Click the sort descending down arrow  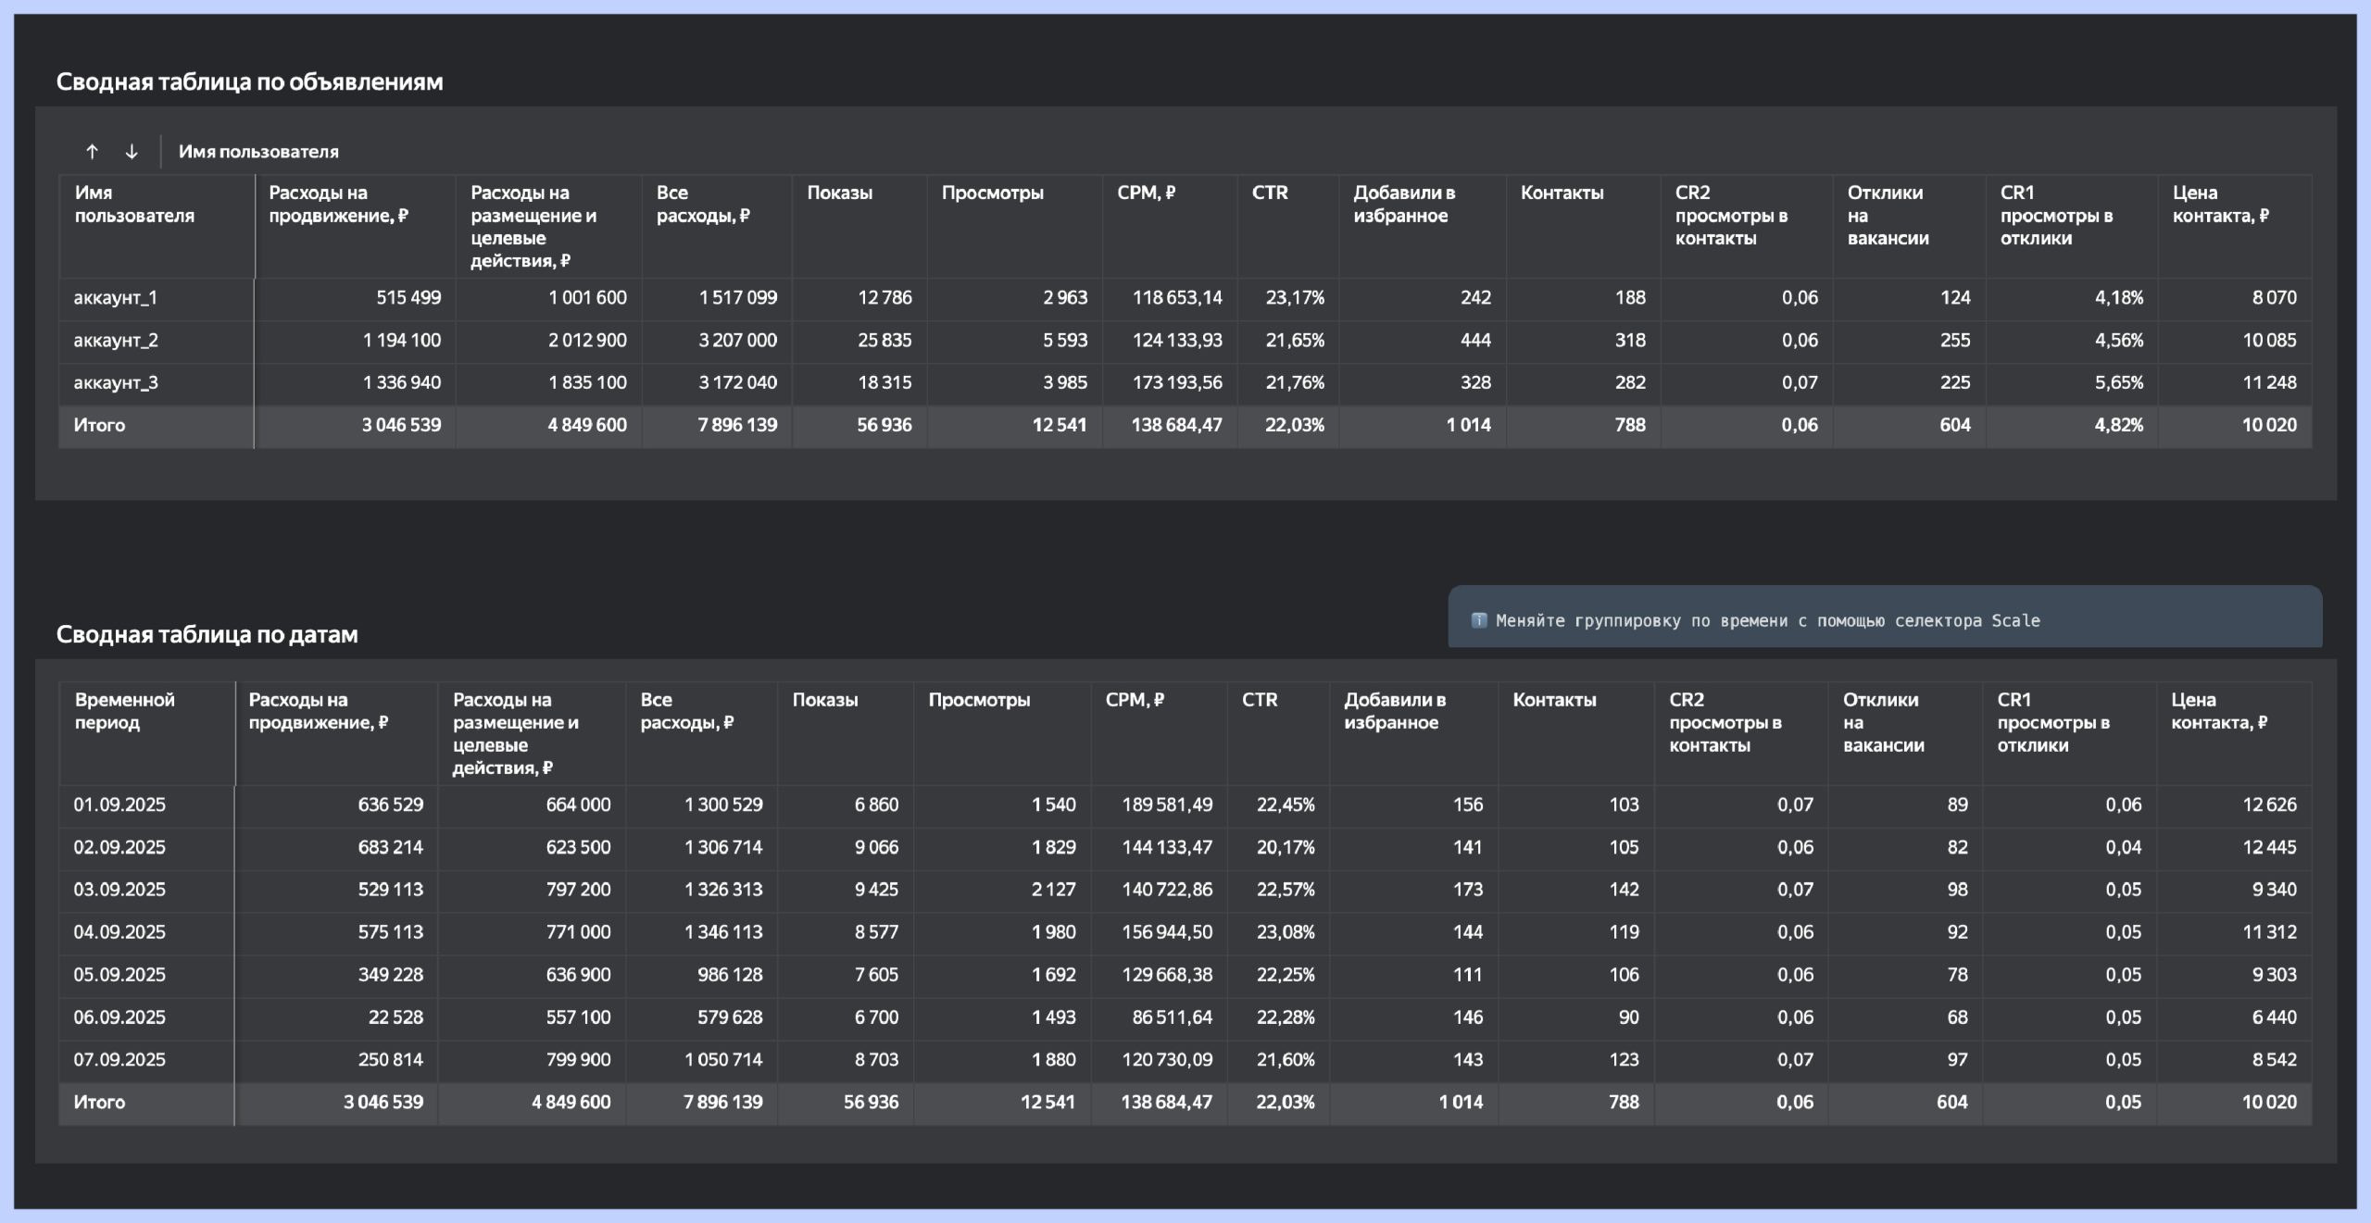coord(132,152)
